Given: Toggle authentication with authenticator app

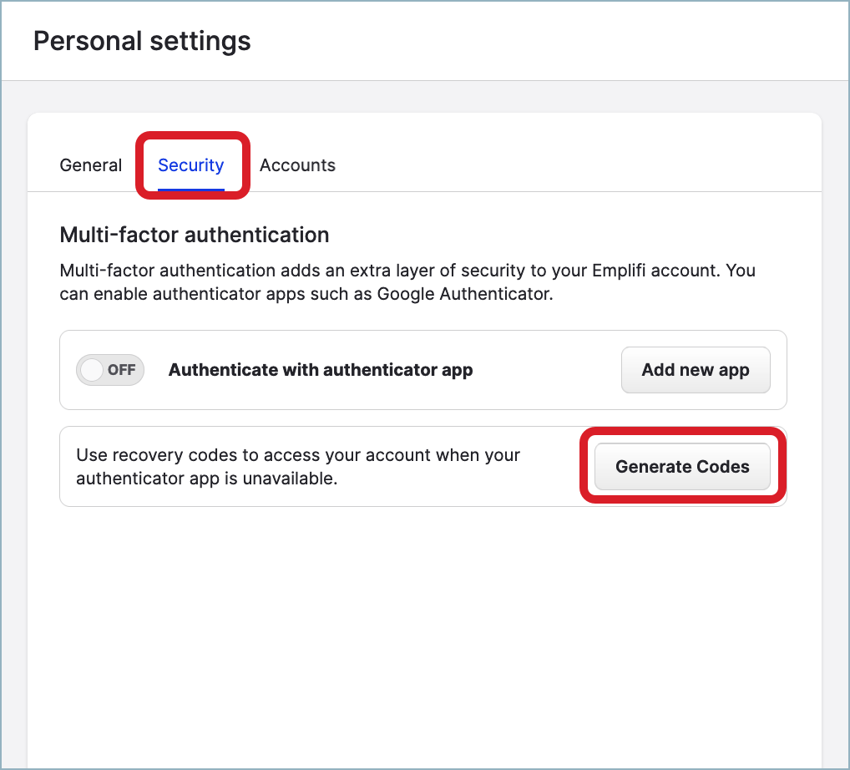Looking at the screenshot, I should [109, 369].
